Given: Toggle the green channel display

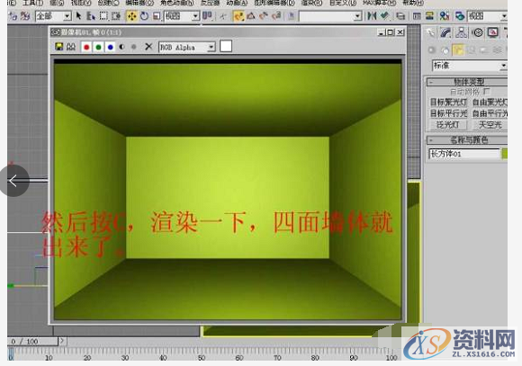Looking at the screenshot, I should [x=98, y=48].
